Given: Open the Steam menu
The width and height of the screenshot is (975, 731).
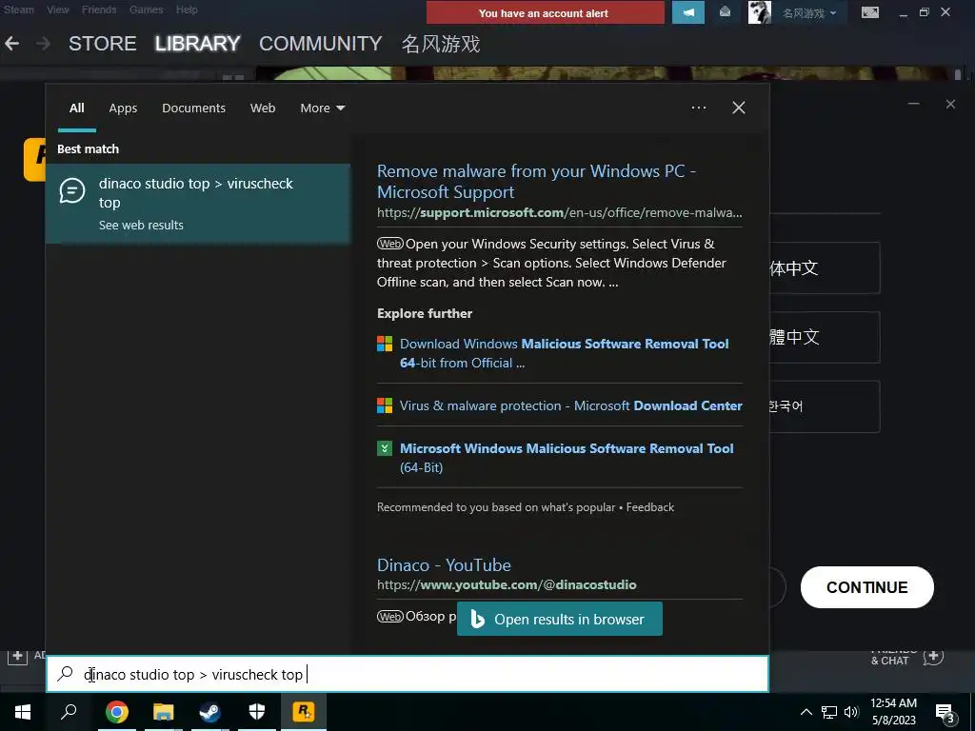Looking at the screenshot, I should (19, 10).
